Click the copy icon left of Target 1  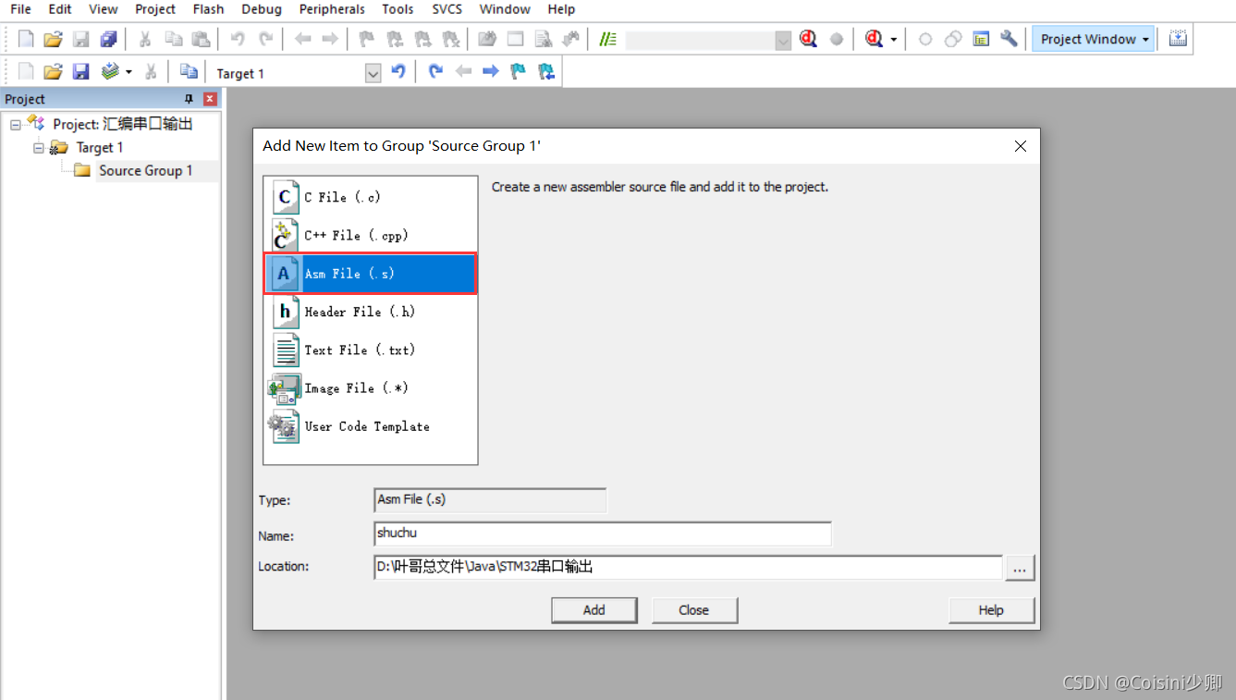coord(189,72)
